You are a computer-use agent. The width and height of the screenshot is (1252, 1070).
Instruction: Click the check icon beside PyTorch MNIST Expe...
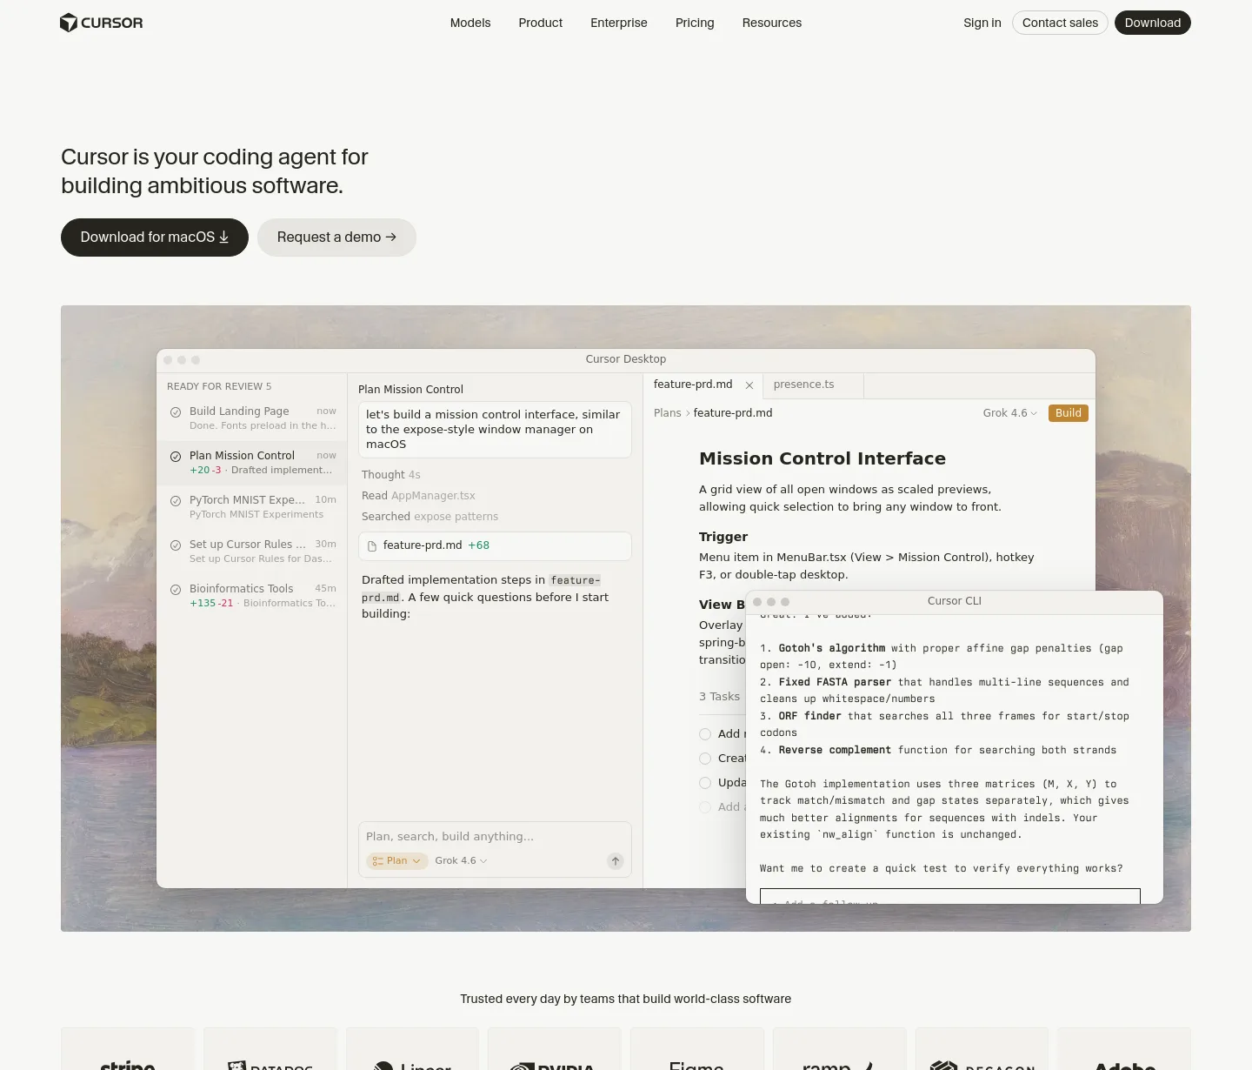click(176, 500)
